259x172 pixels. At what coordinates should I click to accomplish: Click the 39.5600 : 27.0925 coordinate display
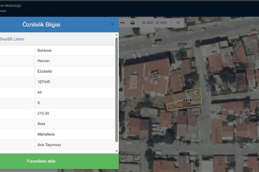(154, 23)
